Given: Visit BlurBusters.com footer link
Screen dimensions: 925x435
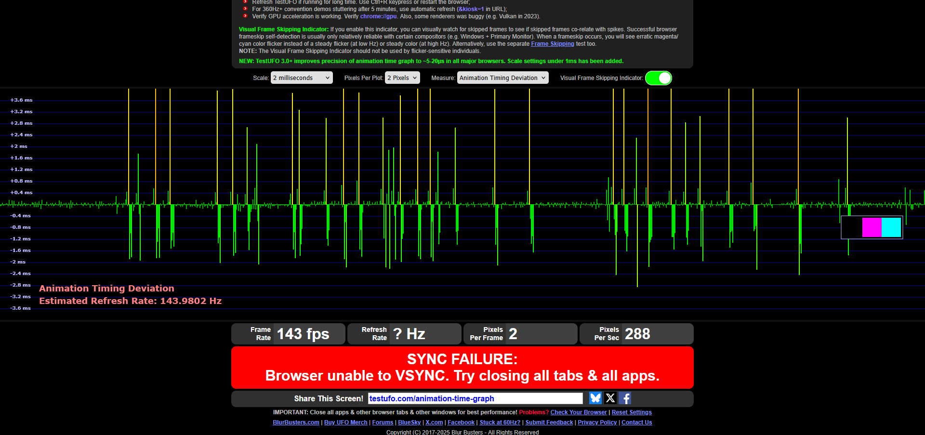Looking at the screenshot, I should [x=296, y=422].
